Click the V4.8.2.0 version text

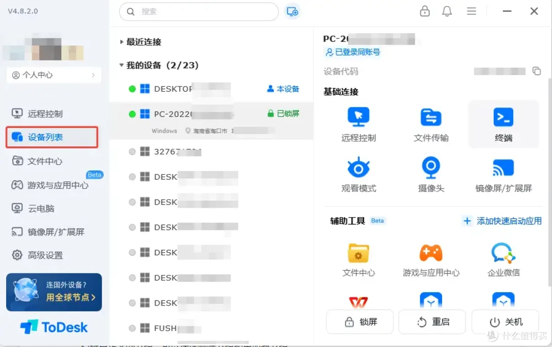(x=23, y=11)
